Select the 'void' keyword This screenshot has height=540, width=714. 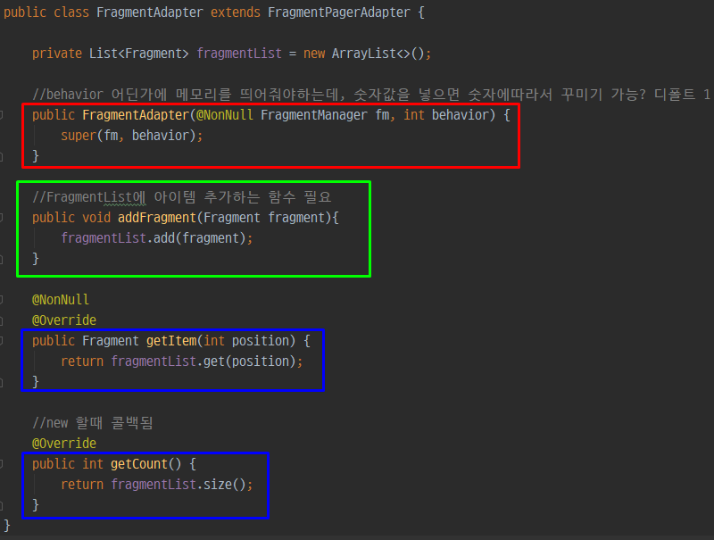[96, 218]
